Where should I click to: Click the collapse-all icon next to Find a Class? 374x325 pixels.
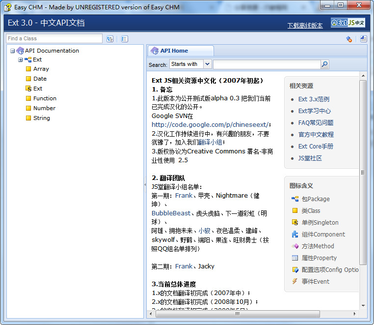tap(125, 39)
